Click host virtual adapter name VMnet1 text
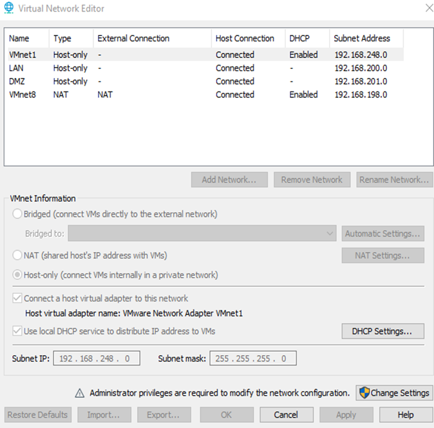This screenshot has height=428, width=434. click(x=134, y=313)
